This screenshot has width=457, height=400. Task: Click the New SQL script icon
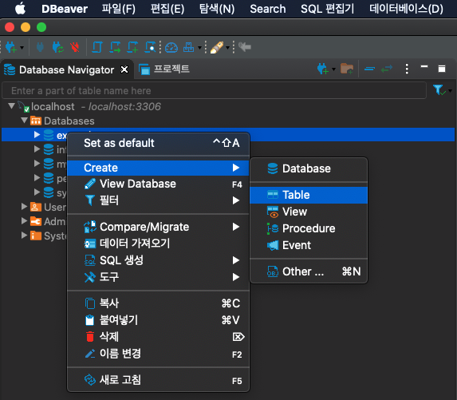click(x=132, y=47)
